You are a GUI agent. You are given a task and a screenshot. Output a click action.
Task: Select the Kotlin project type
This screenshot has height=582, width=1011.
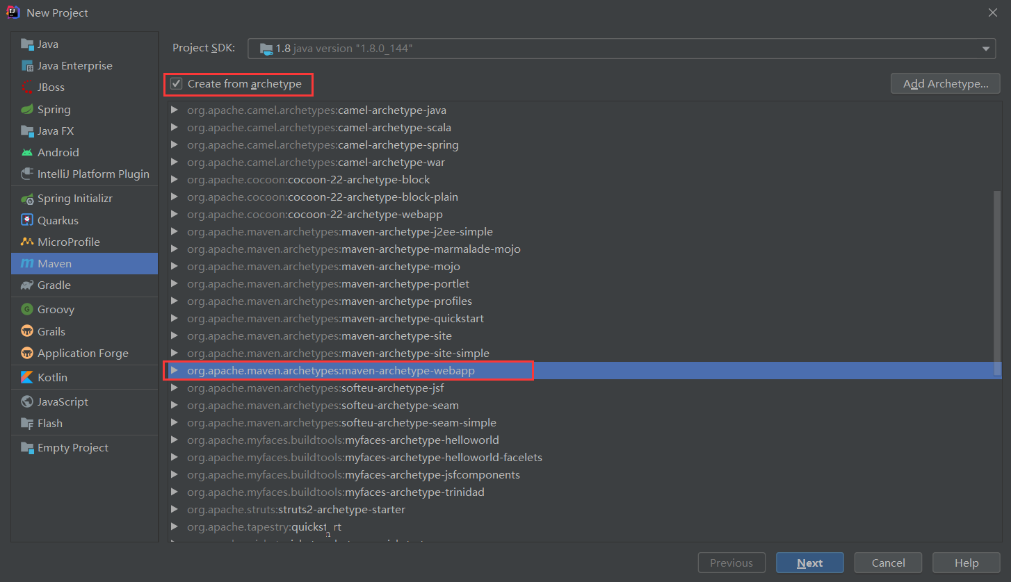(x=84, y=377)
